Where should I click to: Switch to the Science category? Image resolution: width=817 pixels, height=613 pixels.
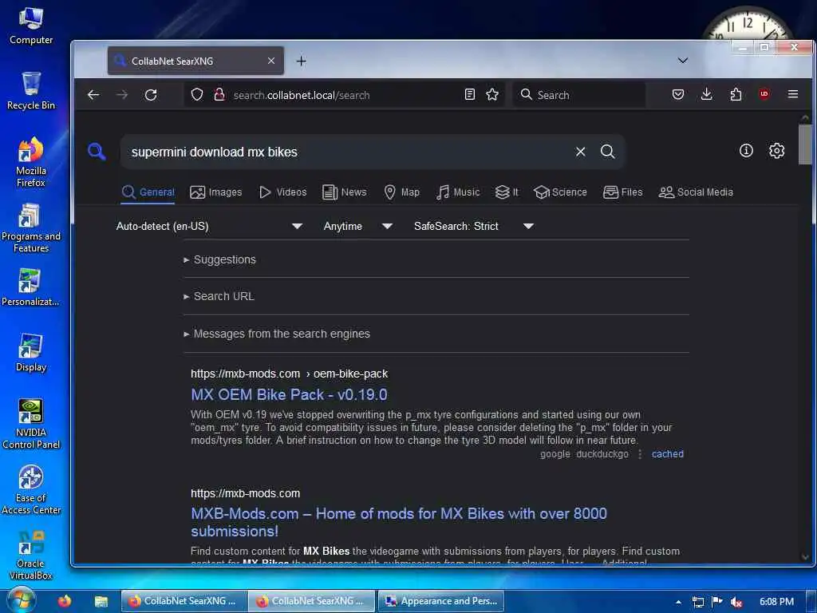(561, 192)
